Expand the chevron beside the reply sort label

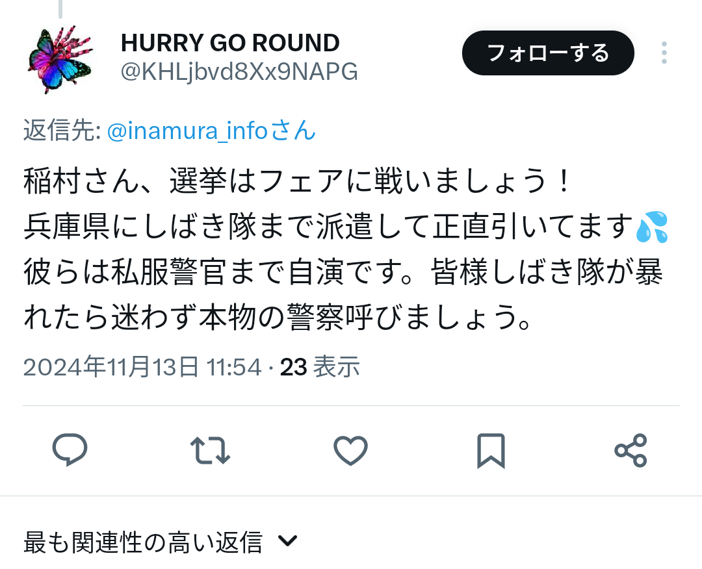pyautogui.click(x=287, y=541)
